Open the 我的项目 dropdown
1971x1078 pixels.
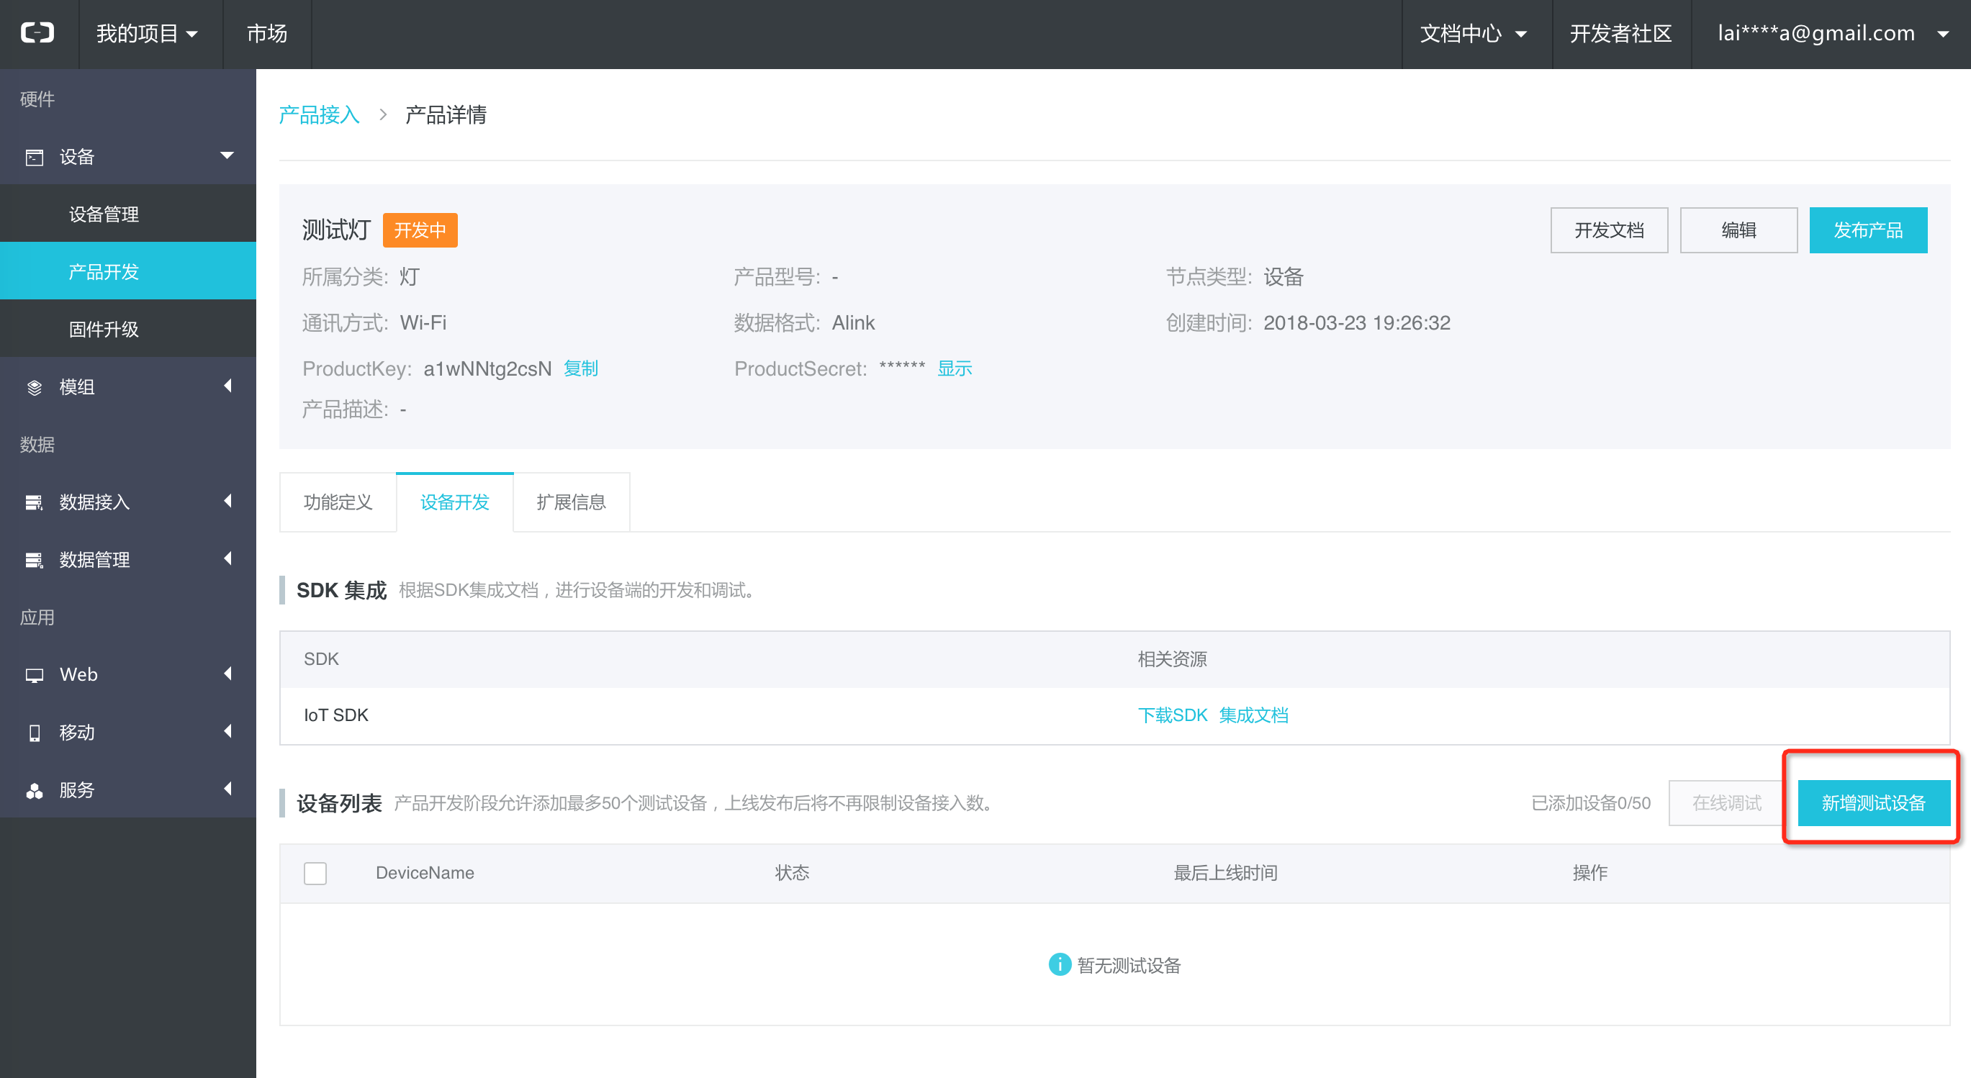(x=147, y=34)
